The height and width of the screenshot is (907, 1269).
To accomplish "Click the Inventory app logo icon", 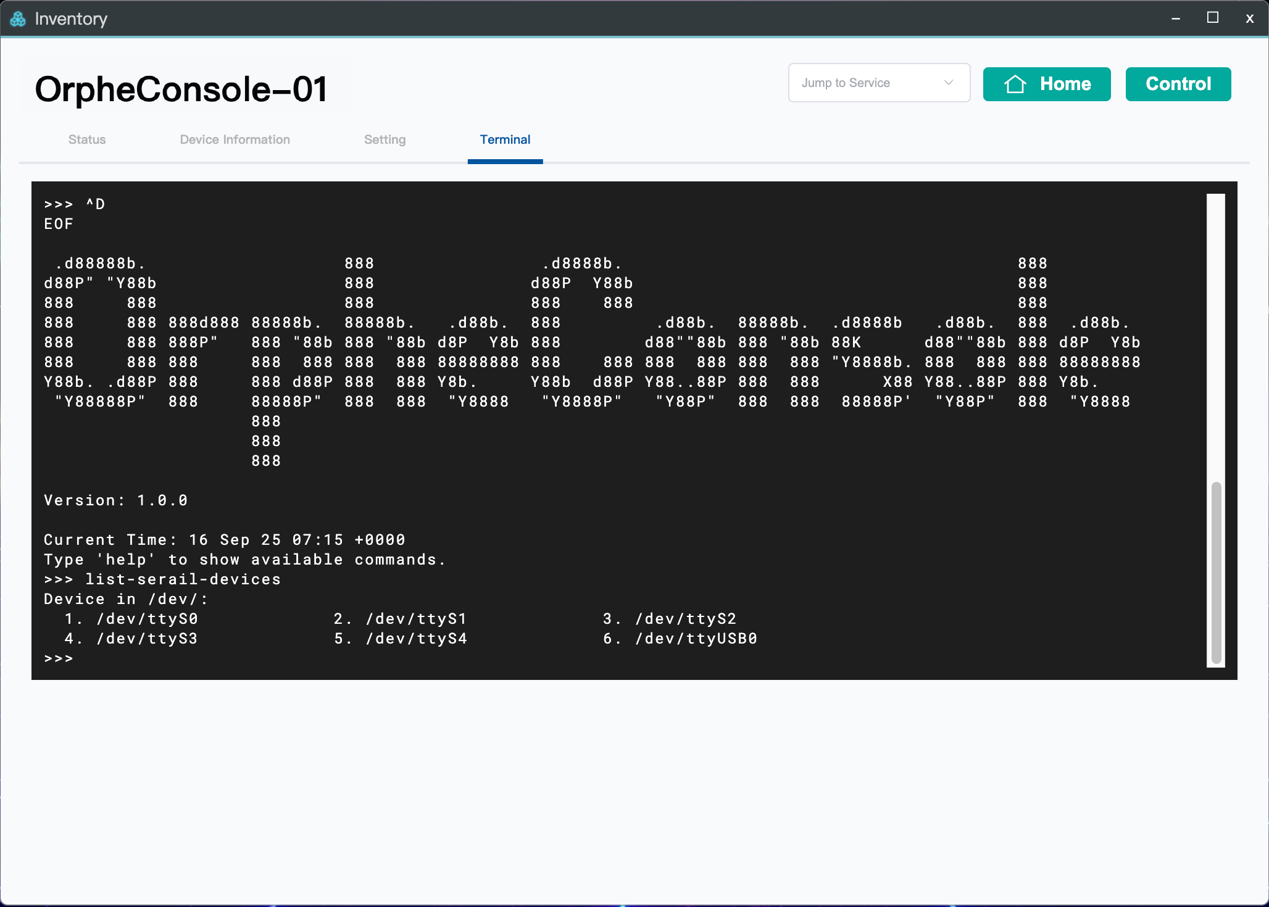I will pos(18,19).
